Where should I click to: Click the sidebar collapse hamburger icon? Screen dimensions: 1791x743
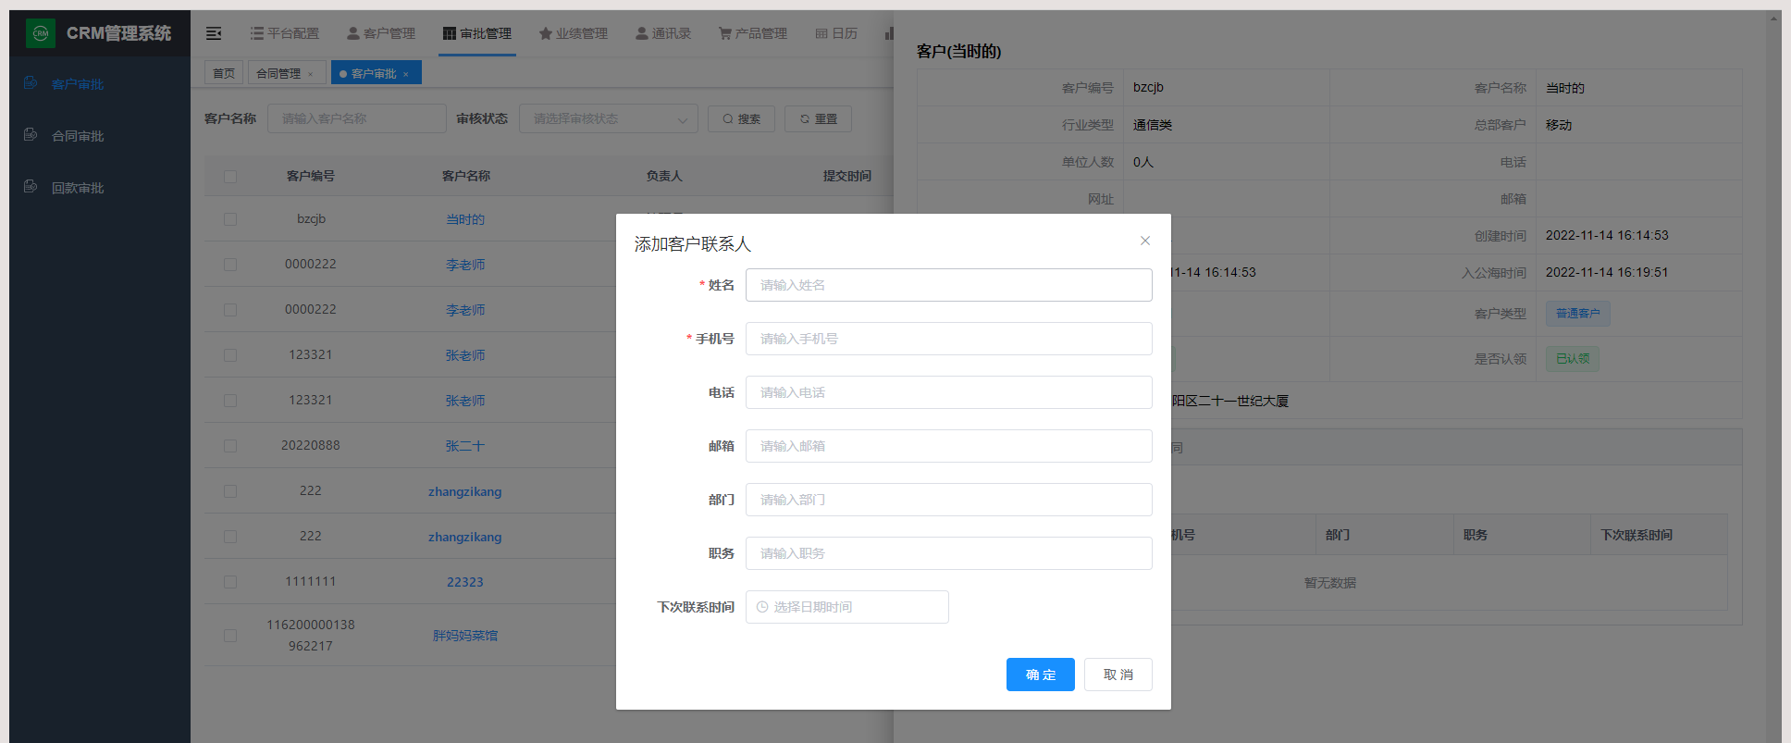pyautogui.click(x=214, y=33)
